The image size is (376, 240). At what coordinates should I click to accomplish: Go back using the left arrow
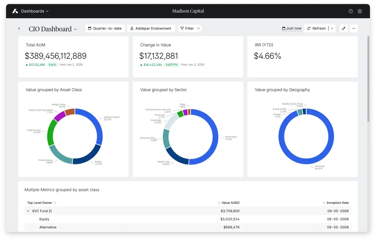[x=19, y=28]
